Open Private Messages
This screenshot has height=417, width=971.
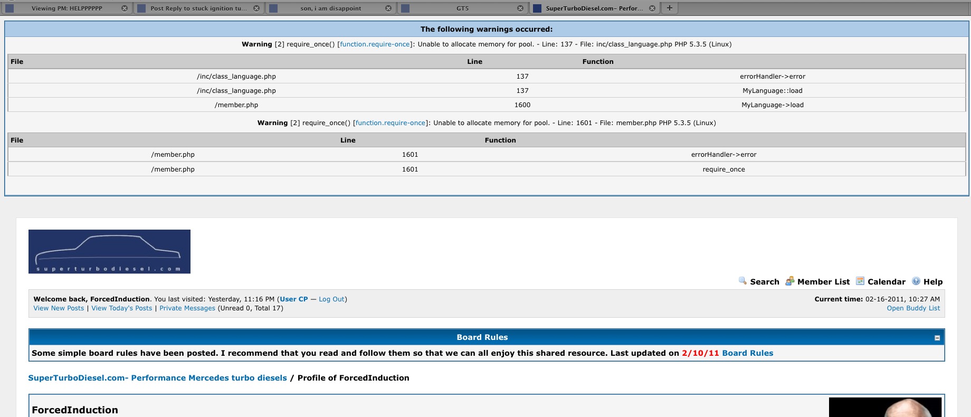point(187,308)
